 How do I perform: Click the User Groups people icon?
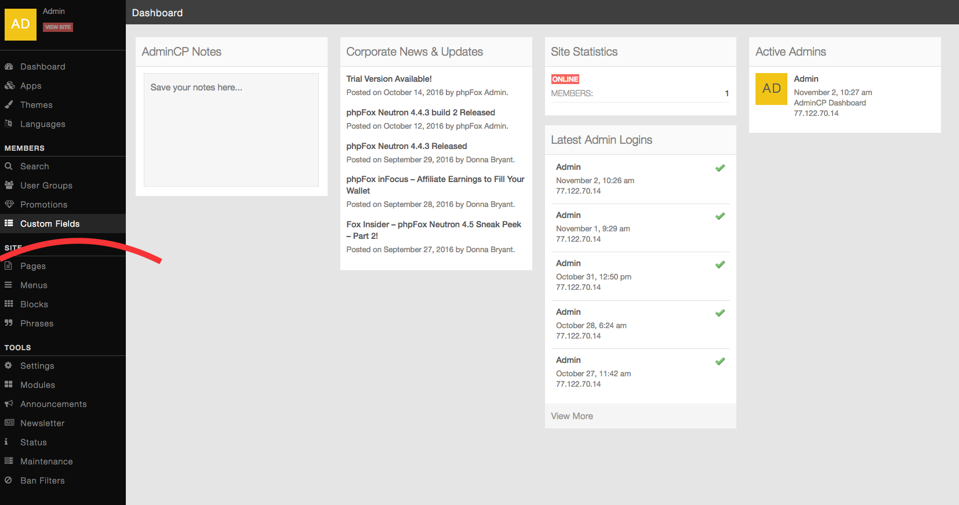(9, 186)
